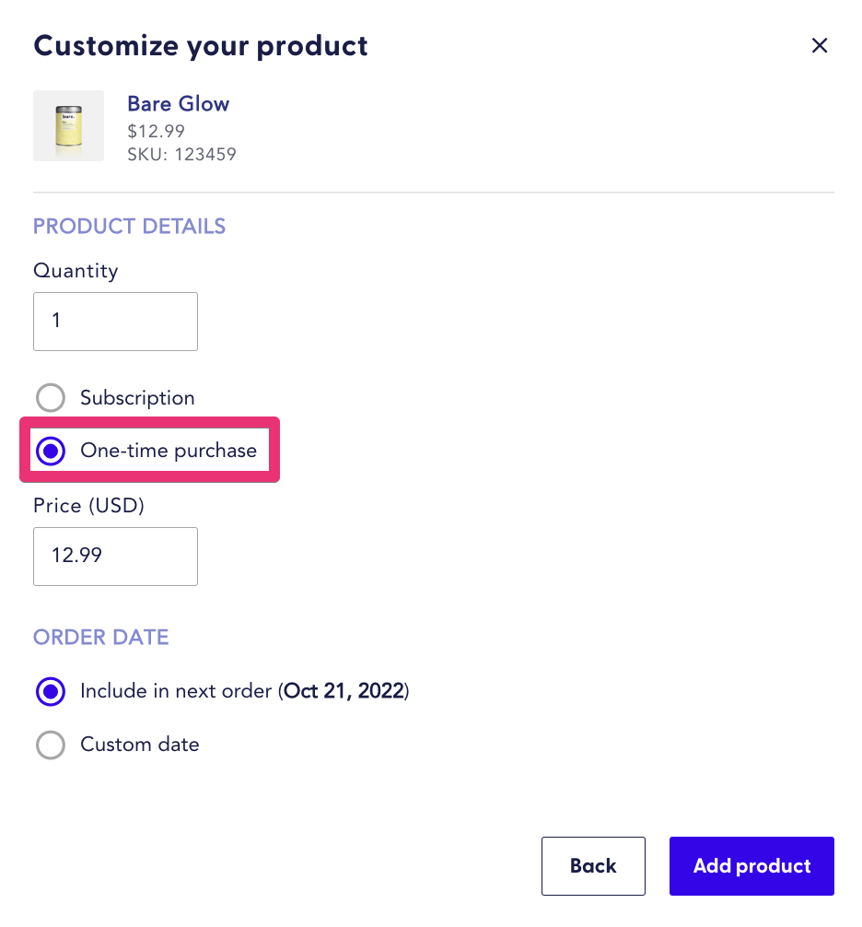Close the Customize your product dialog
Screen dimensions: 862x927
820,45
